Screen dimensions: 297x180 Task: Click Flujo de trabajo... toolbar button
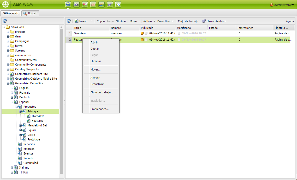189,21
